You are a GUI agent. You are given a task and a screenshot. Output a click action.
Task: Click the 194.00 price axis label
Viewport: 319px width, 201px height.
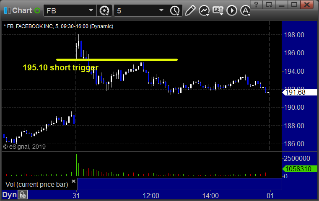click(294, 71)
